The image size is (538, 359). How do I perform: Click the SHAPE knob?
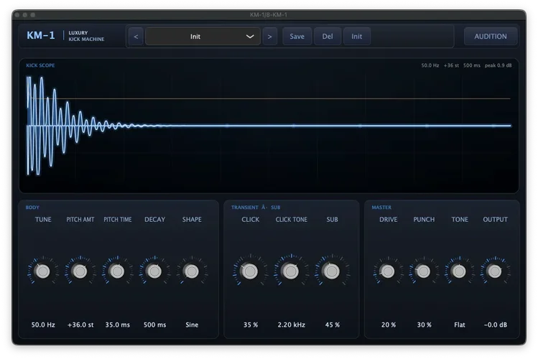pos(191,271)
